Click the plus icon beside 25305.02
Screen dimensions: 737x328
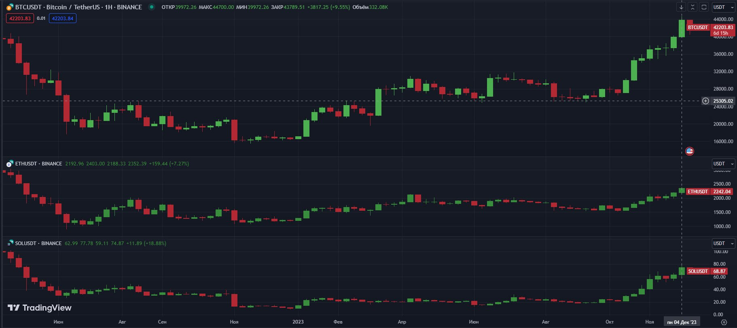(705, 101)
